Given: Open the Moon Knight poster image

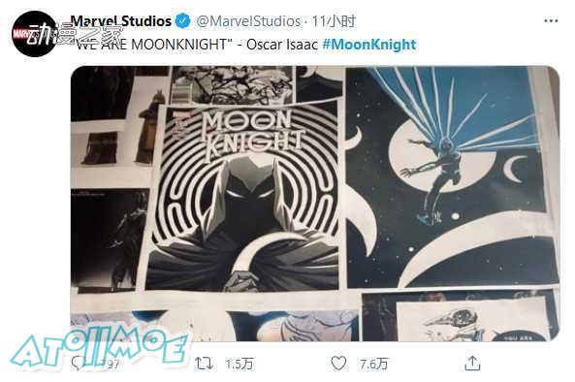Looking at the screenshot, I should 244,196.
